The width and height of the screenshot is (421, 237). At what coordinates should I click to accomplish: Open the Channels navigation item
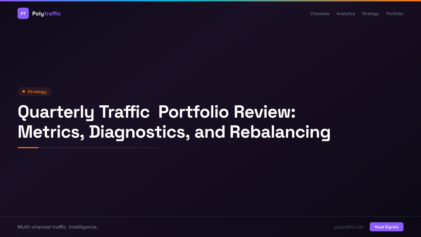point(320,13)
